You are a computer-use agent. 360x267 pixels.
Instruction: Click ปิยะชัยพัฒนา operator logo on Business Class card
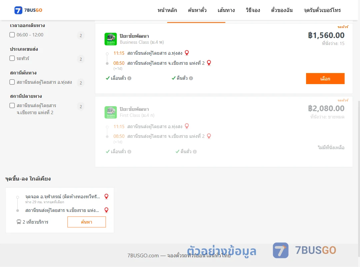click(x=111, y=39)
